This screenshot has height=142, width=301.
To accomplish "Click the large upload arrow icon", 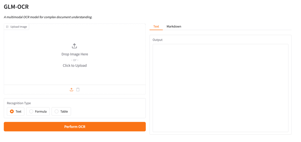I will tap(74, 46).
